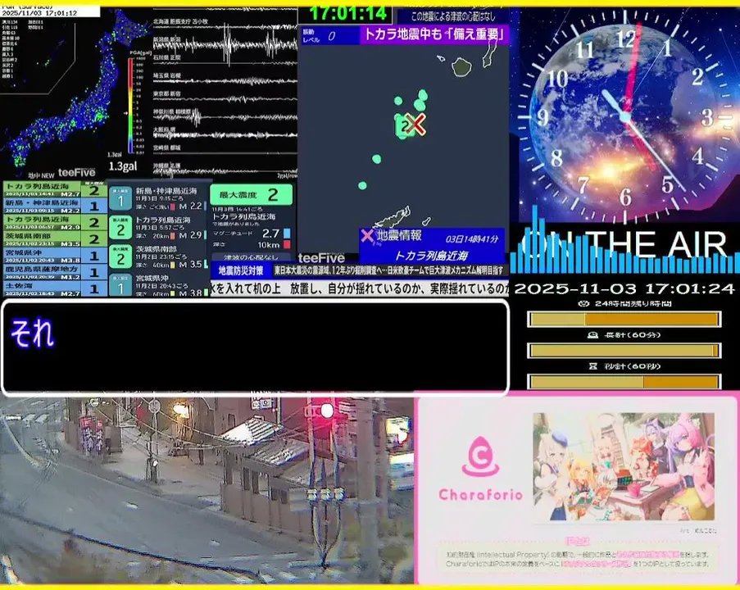740x590 pixels.
Task: Click the 秒針(60秒) progress bar
Action: (624, 381)
